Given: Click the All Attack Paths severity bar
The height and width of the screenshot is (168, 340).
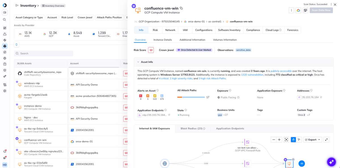Looking at the screenshot, I should 191,97.
